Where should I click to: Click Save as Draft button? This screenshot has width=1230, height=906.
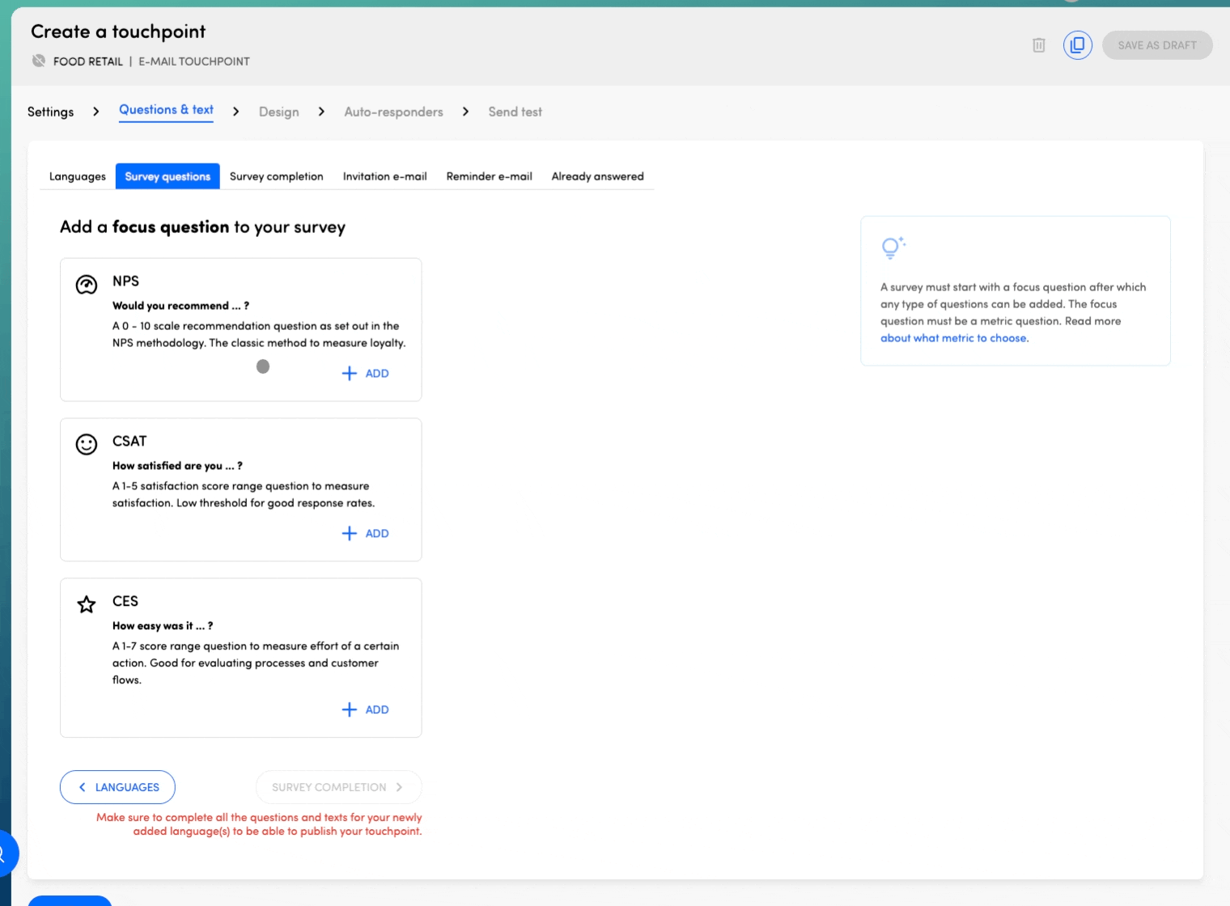1156,45
